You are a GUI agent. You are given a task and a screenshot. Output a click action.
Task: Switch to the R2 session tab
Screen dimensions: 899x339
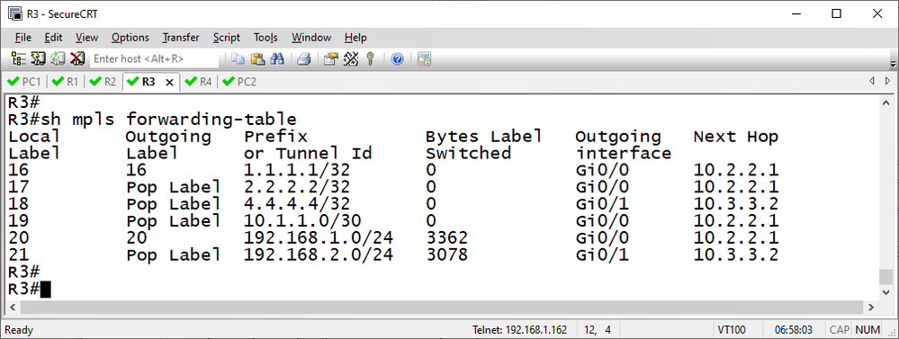click(103, 82)
